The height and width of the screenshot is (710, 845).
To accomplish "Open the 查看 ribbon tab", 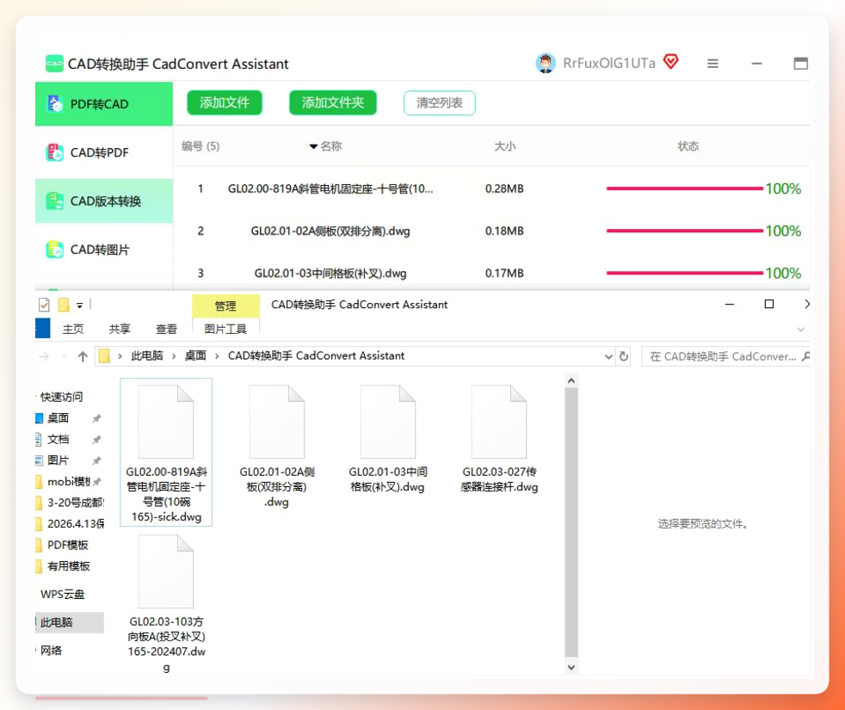I will (x=167, y=329).
